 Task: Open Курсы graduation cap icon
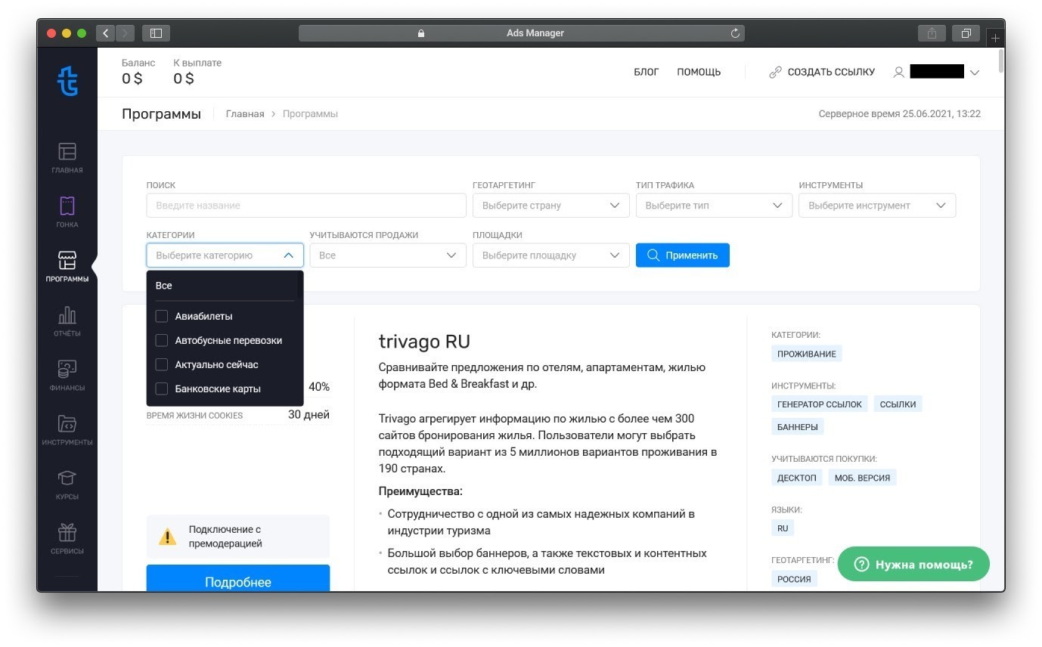[67, 479]
